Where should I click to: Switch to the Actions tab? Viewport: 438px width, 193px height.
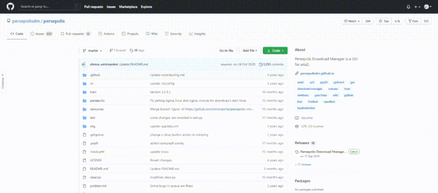[107, 34]
